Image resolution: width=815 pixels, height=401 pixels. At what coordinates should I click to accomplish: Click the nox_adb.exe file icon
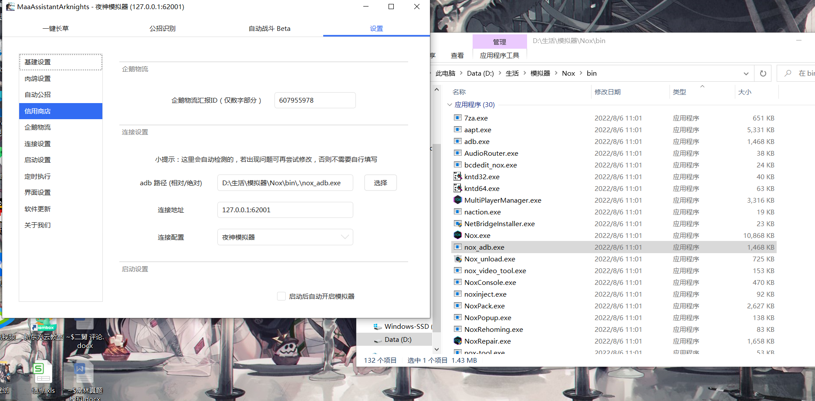[x=458, y=247]
